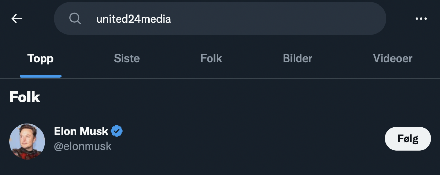Screen dimensions: 440x175
Task: Click the @elonmusk handle
Action: click(83, 146)
